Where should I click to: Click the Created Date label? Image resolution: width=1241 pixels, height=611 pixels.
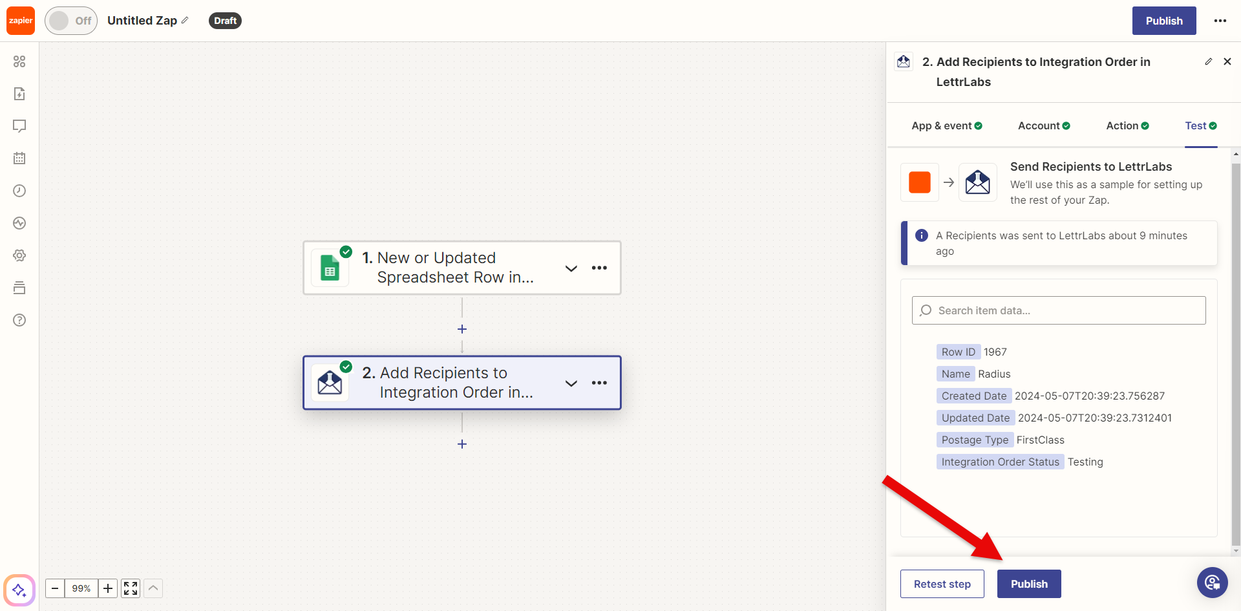[974, 396]
